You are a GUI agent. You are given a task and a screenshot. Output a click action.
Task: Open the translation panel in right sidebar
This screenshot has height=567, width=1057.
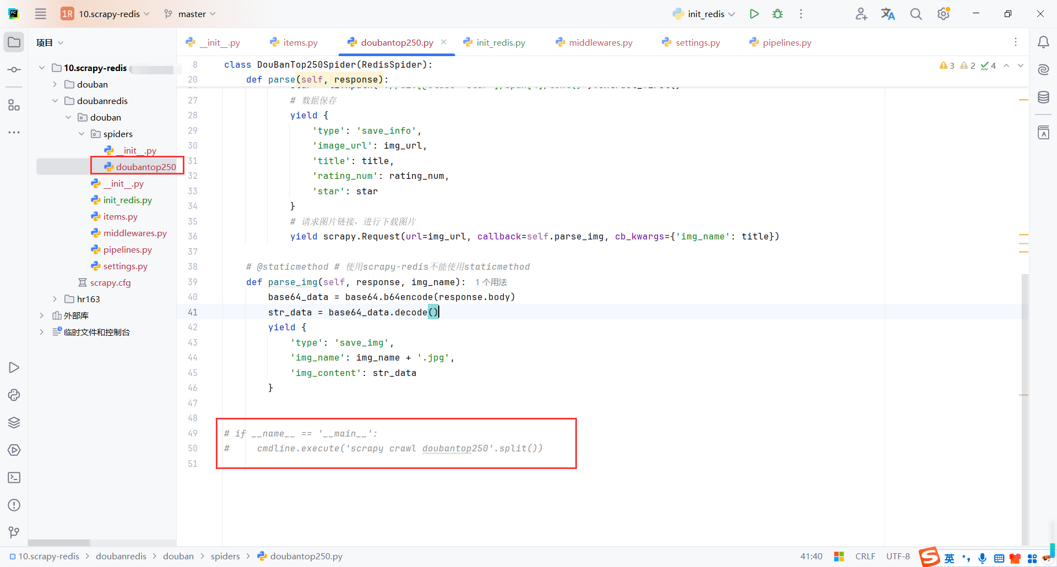(x=1043, y=133)
